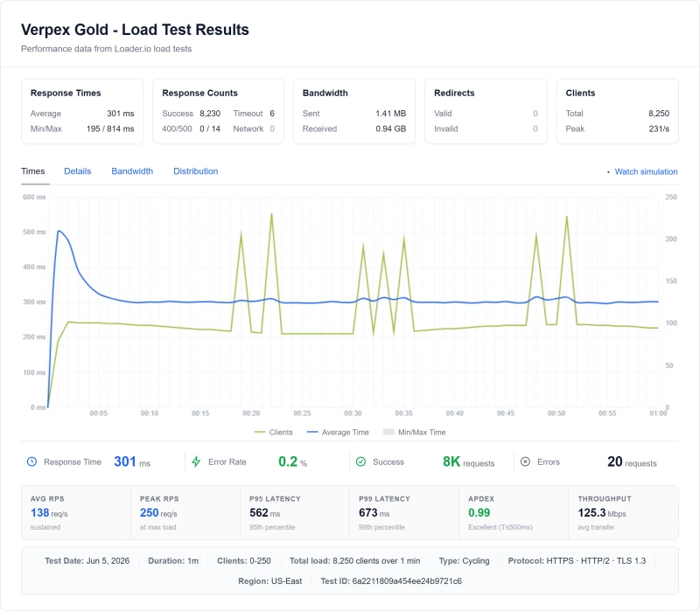Click the Success count 8,230
This screenshot has width=700, height=611.
tap(210, 114)
